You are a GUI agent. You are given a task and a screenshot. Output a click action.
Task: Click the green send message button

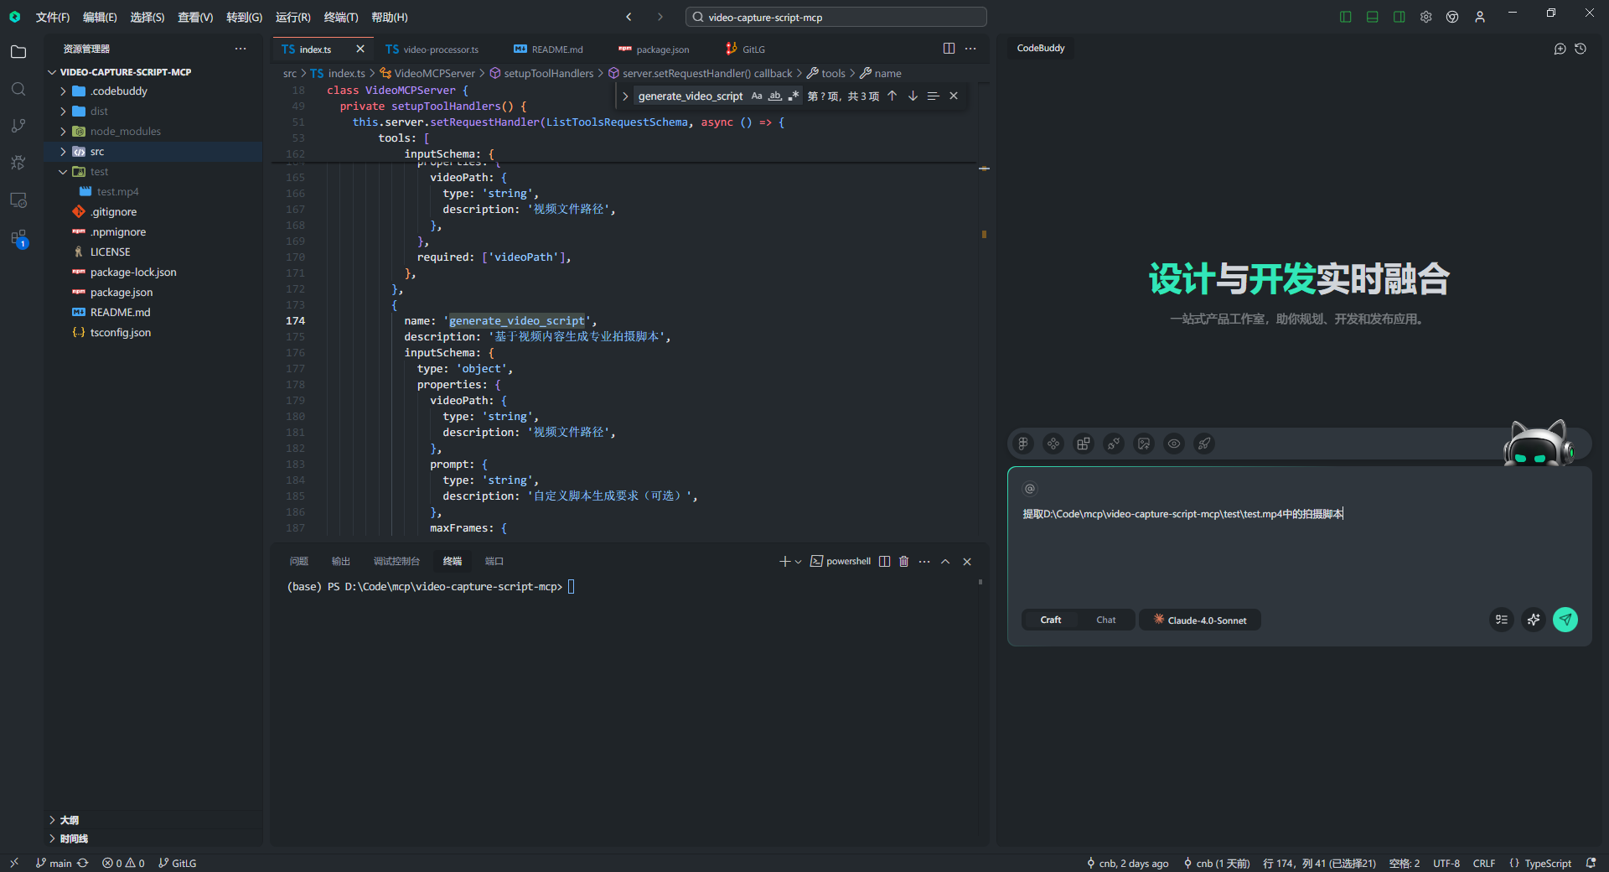pyautogui.click(x=1565, y=620)
